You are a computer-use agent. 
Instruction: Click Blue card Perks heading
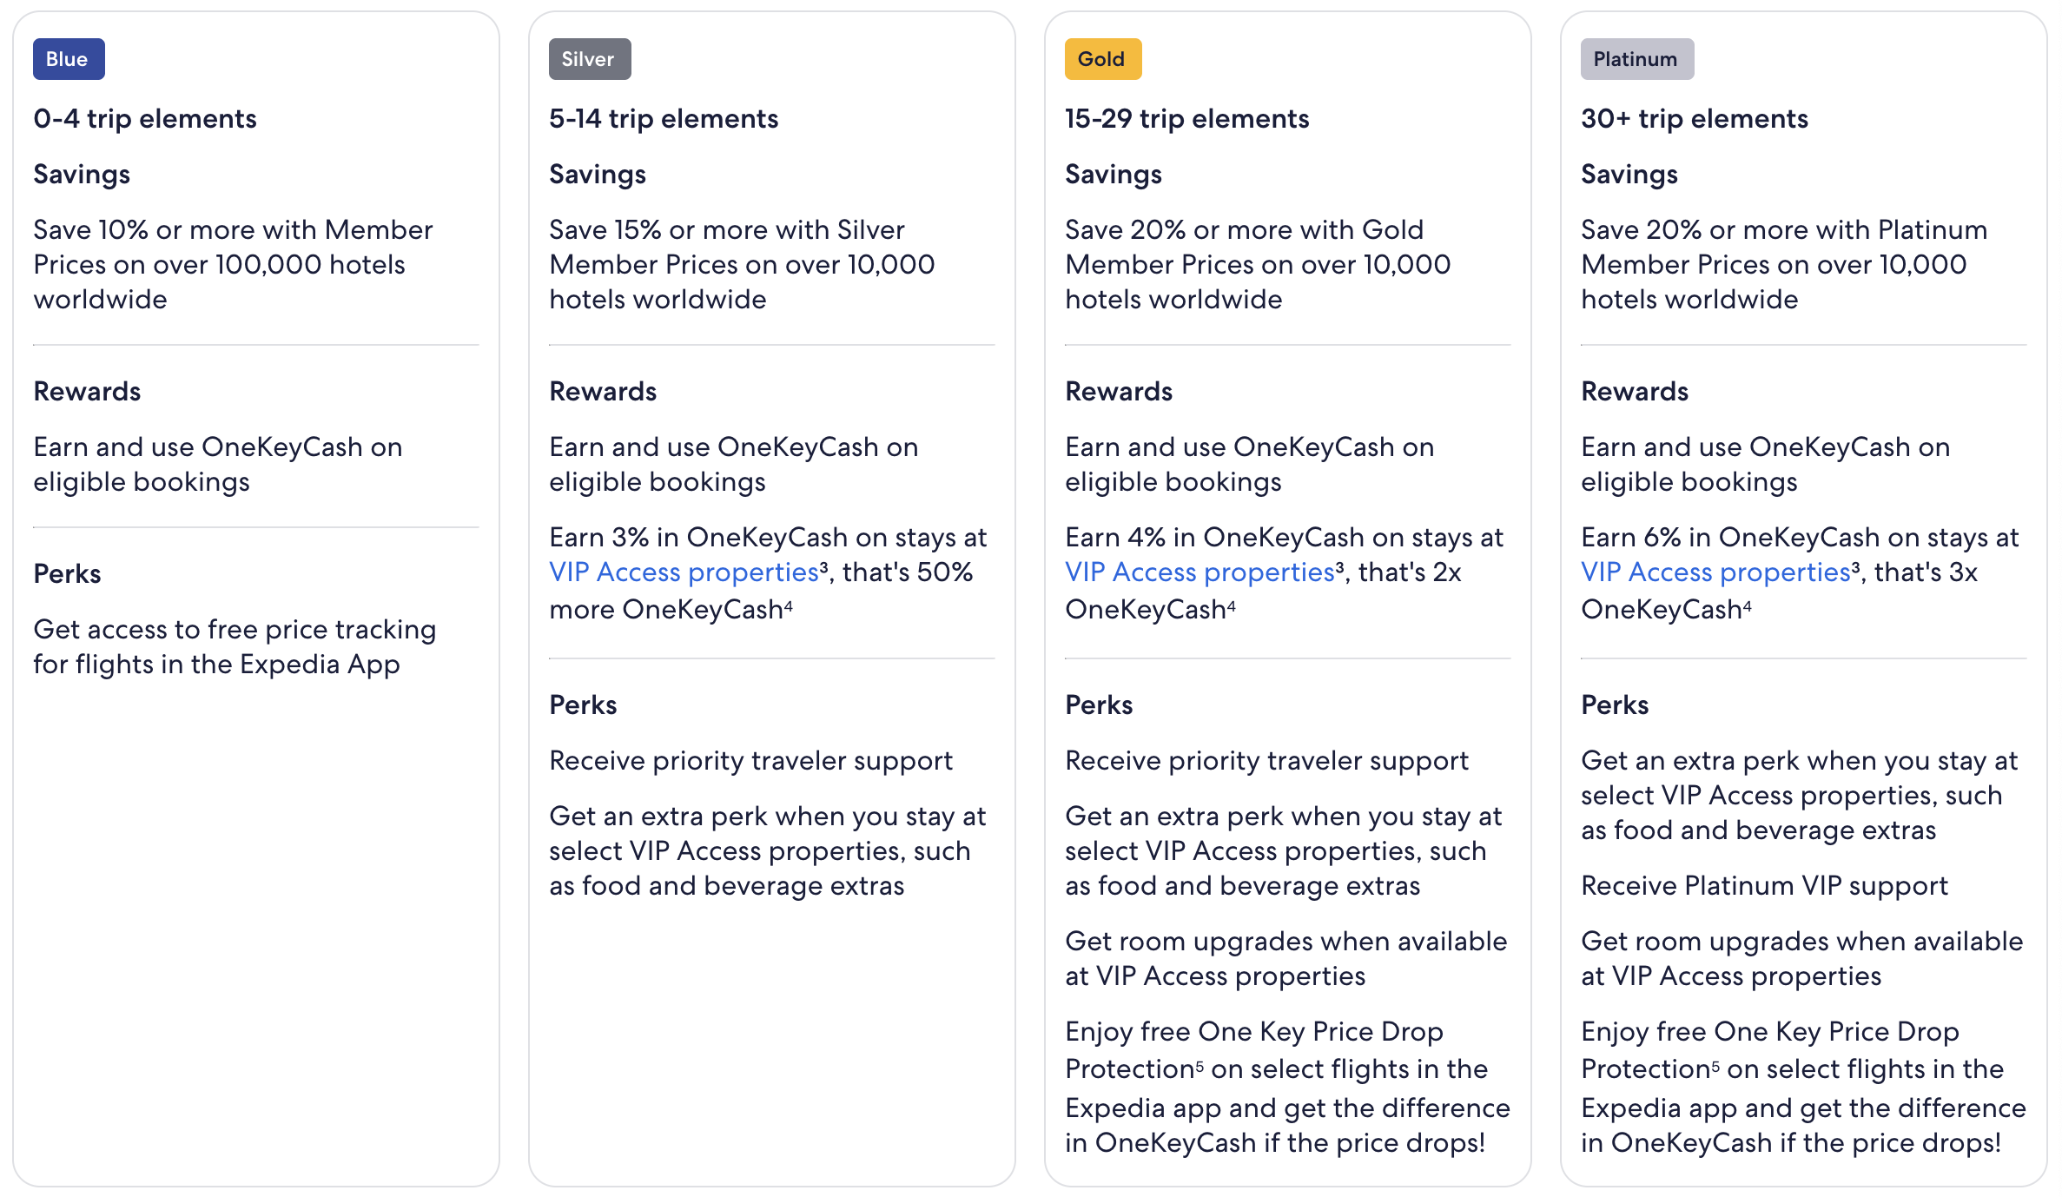[67, 573]
